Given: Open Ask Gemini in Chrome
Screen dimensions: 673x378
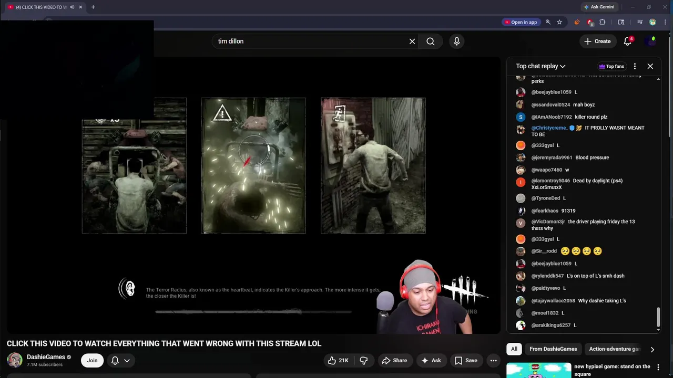Looking at the screenshot, I should (598, 7).
